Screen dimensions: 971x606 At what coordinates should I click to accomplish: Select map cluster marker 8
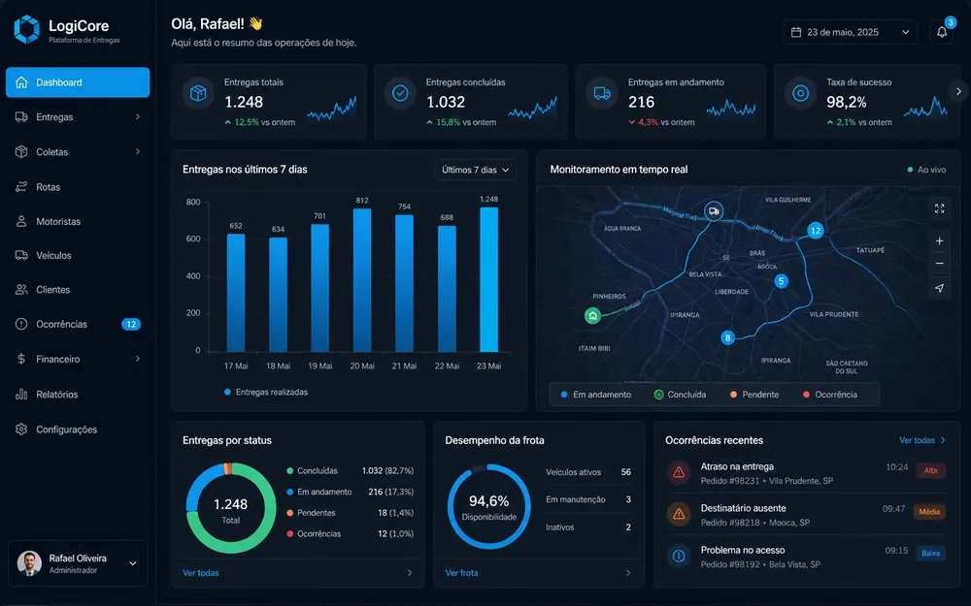pyautogui.click(x=727, y=337)
